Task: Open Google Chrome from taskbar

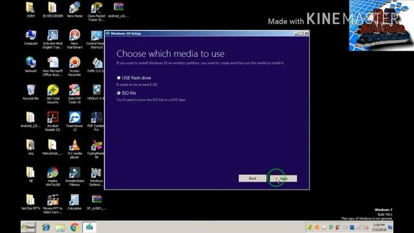Action: (74, 227)
